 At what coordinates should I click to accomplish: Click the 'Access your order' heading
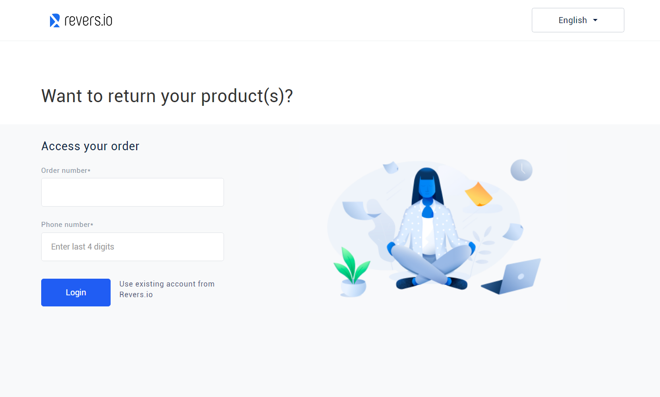click(90, 146)
